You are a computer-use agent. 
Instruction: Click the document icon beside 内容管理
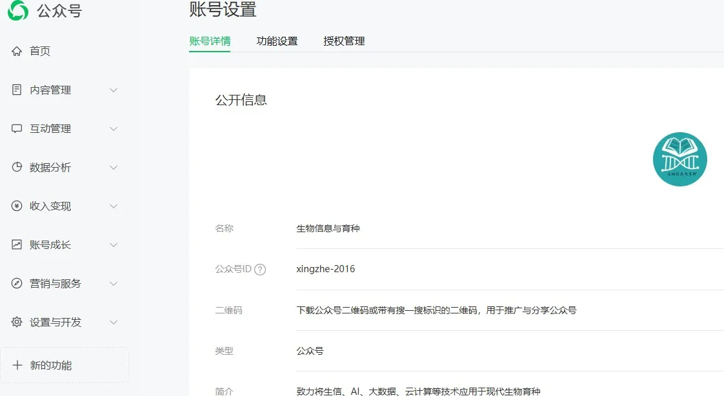coord(17,90)
